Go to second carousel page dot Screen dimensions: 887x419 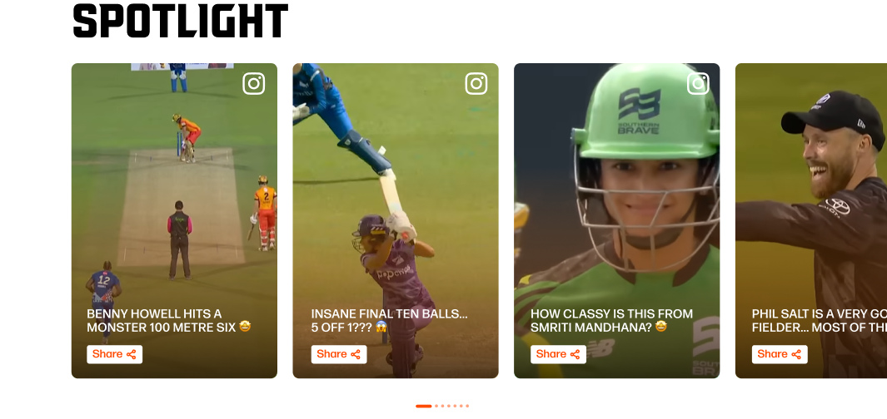click(436, 406)
